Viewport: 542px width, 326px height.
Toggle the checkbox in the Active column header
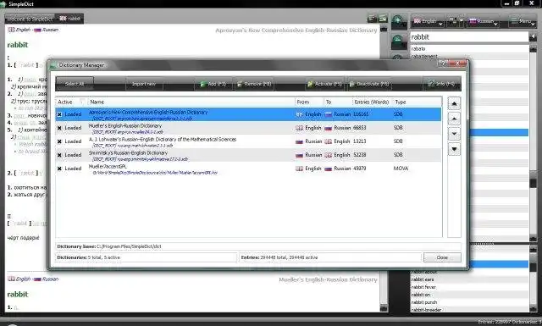pos(82,102)
